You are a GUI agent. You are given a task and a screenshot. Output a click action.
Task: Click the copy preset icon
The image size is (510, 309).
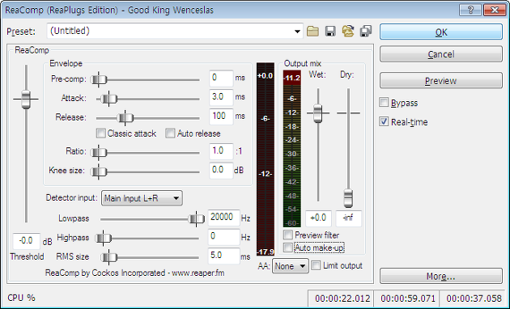pyautogui.click(x=366, y=32)
